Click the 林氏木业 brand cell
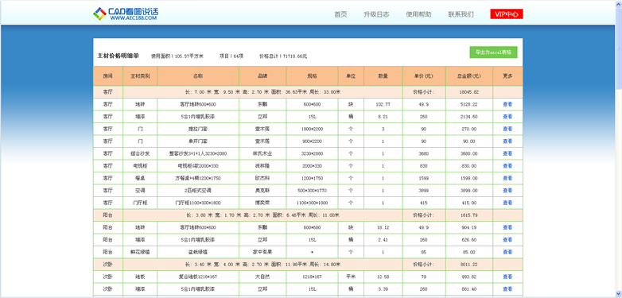Viewport: 622px width, 298px height. pos(262,153)
